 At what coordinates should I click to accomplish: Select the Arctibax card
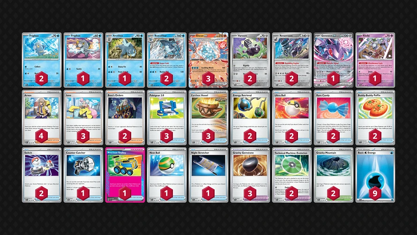pyautogui.click(x=125, y=60)
